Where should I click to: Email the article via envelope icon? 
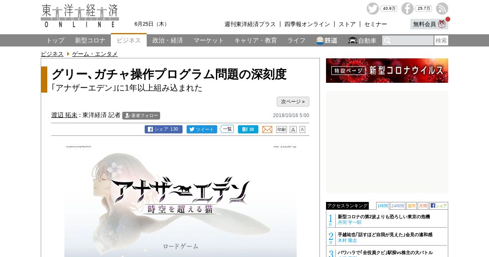pyautogui.click(x=267, y=129)
